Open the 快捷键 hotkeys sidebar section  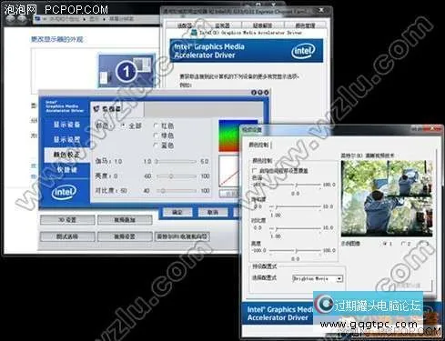[x=66, y=170]
